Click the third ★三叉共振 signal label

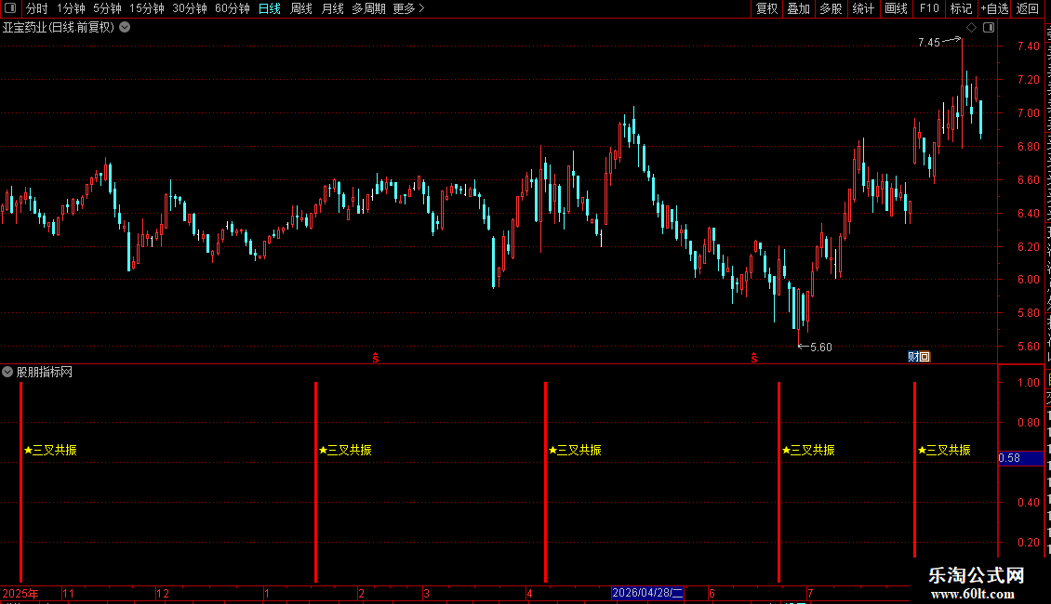[x=575, y=450]
